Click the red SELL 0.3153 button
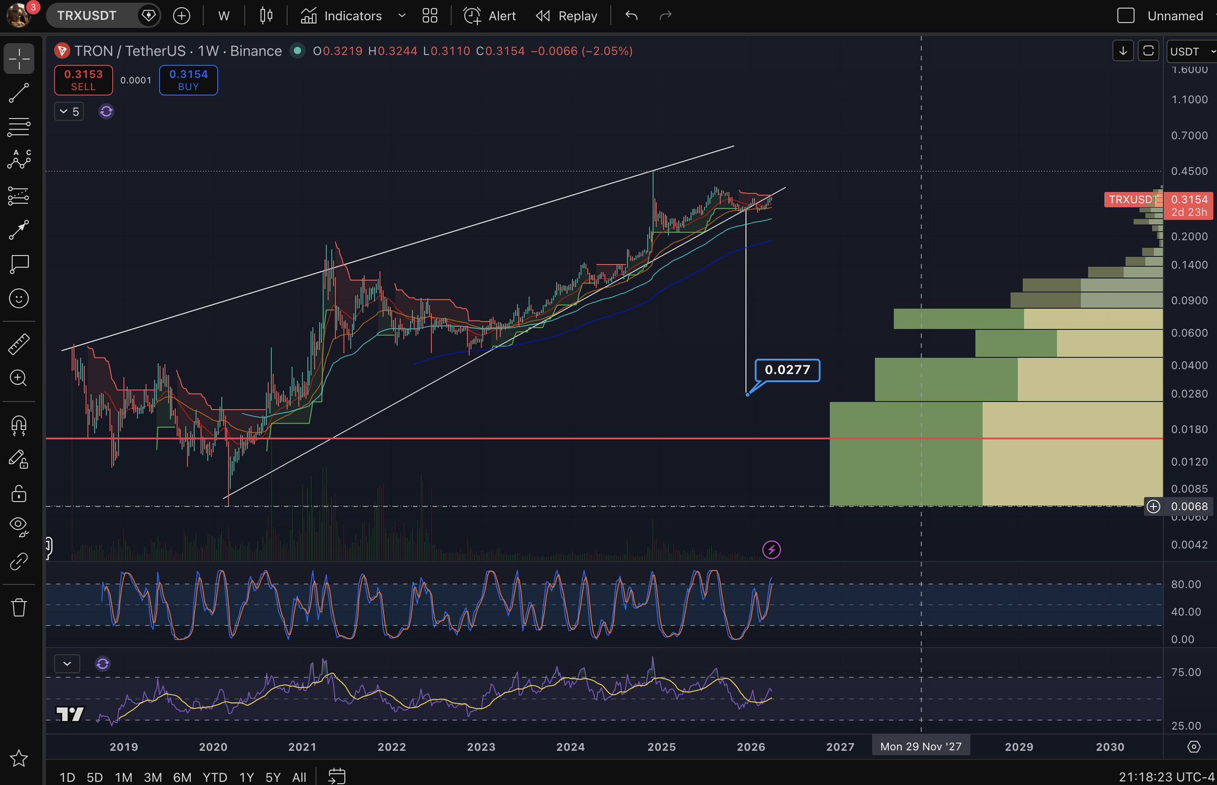This screenshot has height=785, width=1217. click(83, 80)
